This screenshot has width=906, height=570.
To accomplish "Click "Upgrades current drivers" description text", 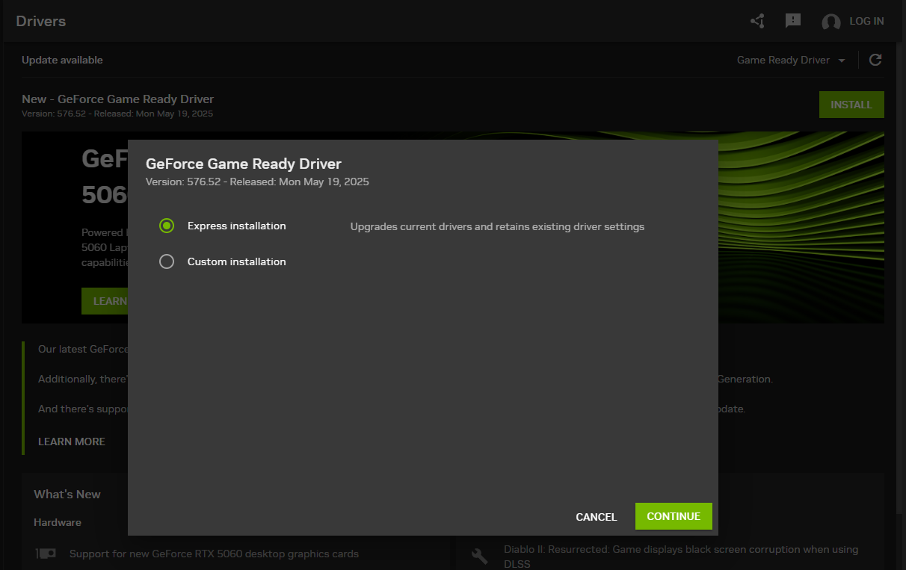I will (x=497, y=226).
